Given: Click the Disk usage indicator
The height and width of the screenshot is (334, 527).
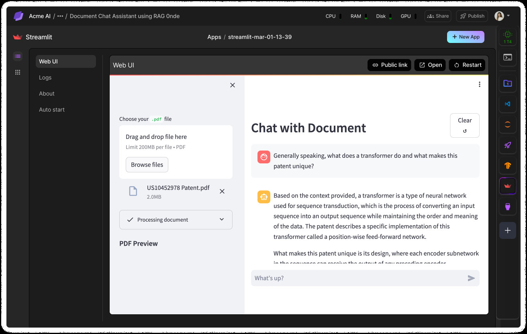Looking at the screenshot, I should (384, 16).
